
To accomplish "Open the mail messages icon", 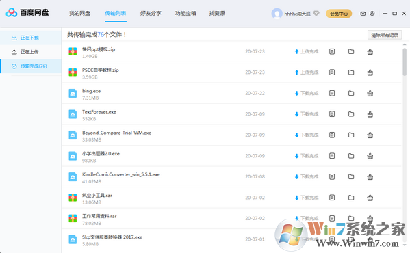I will pyautogui.click(x=363, y=13).
